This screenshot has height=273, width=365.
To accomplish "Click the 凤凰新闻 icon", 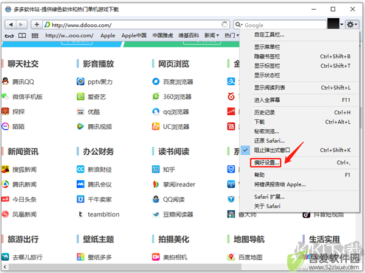I will 5,214.
